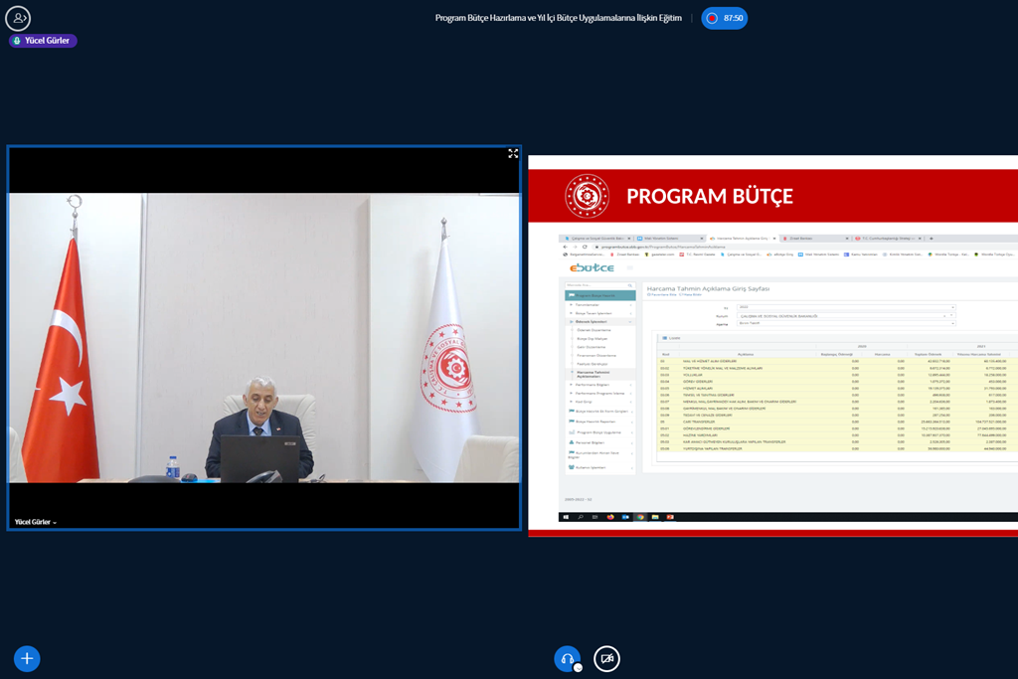
Task: Open Google Chrome from the taskbar
Action: click(x=640, y=517)
